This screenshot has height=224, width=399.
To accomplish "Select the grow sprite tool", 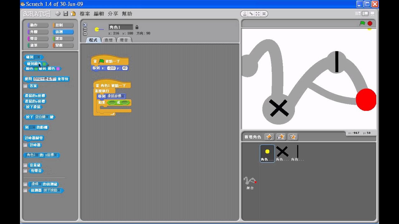I will click(x=257, y=14).
